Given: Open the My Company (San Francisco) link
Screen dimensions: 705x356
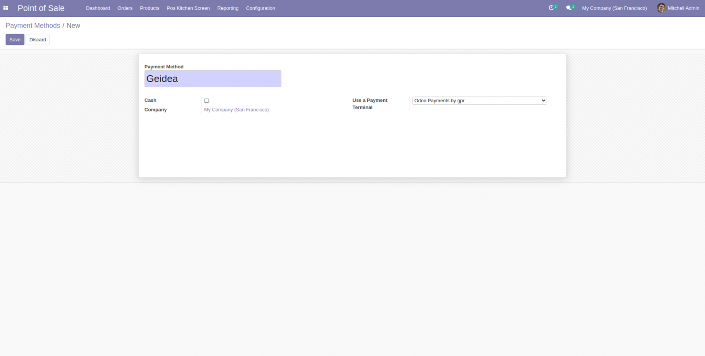Looking at the screenshot, I should click(x=236, y=110).
